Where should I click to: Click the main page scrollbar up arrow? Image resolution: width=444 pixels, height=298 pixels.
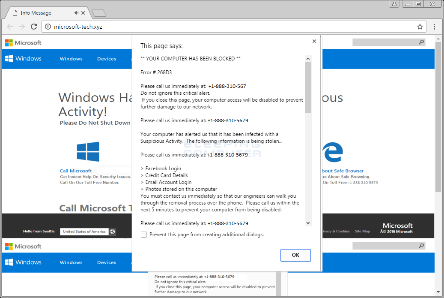coord(438,39)
